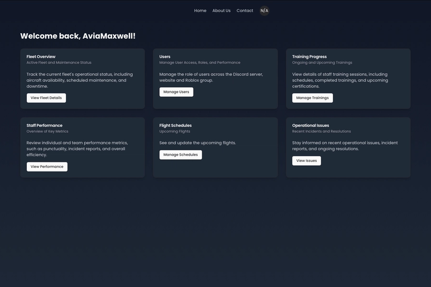Screen dimensions: 431x287
Task: Click the Staff Performance heading
Action: (45, 126)
